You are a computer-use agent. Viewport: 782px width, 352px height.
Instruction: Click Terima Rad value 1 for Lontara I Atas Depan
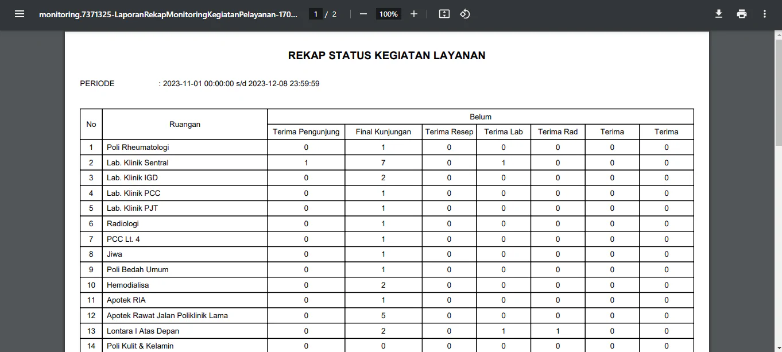(x=558, y=331)
